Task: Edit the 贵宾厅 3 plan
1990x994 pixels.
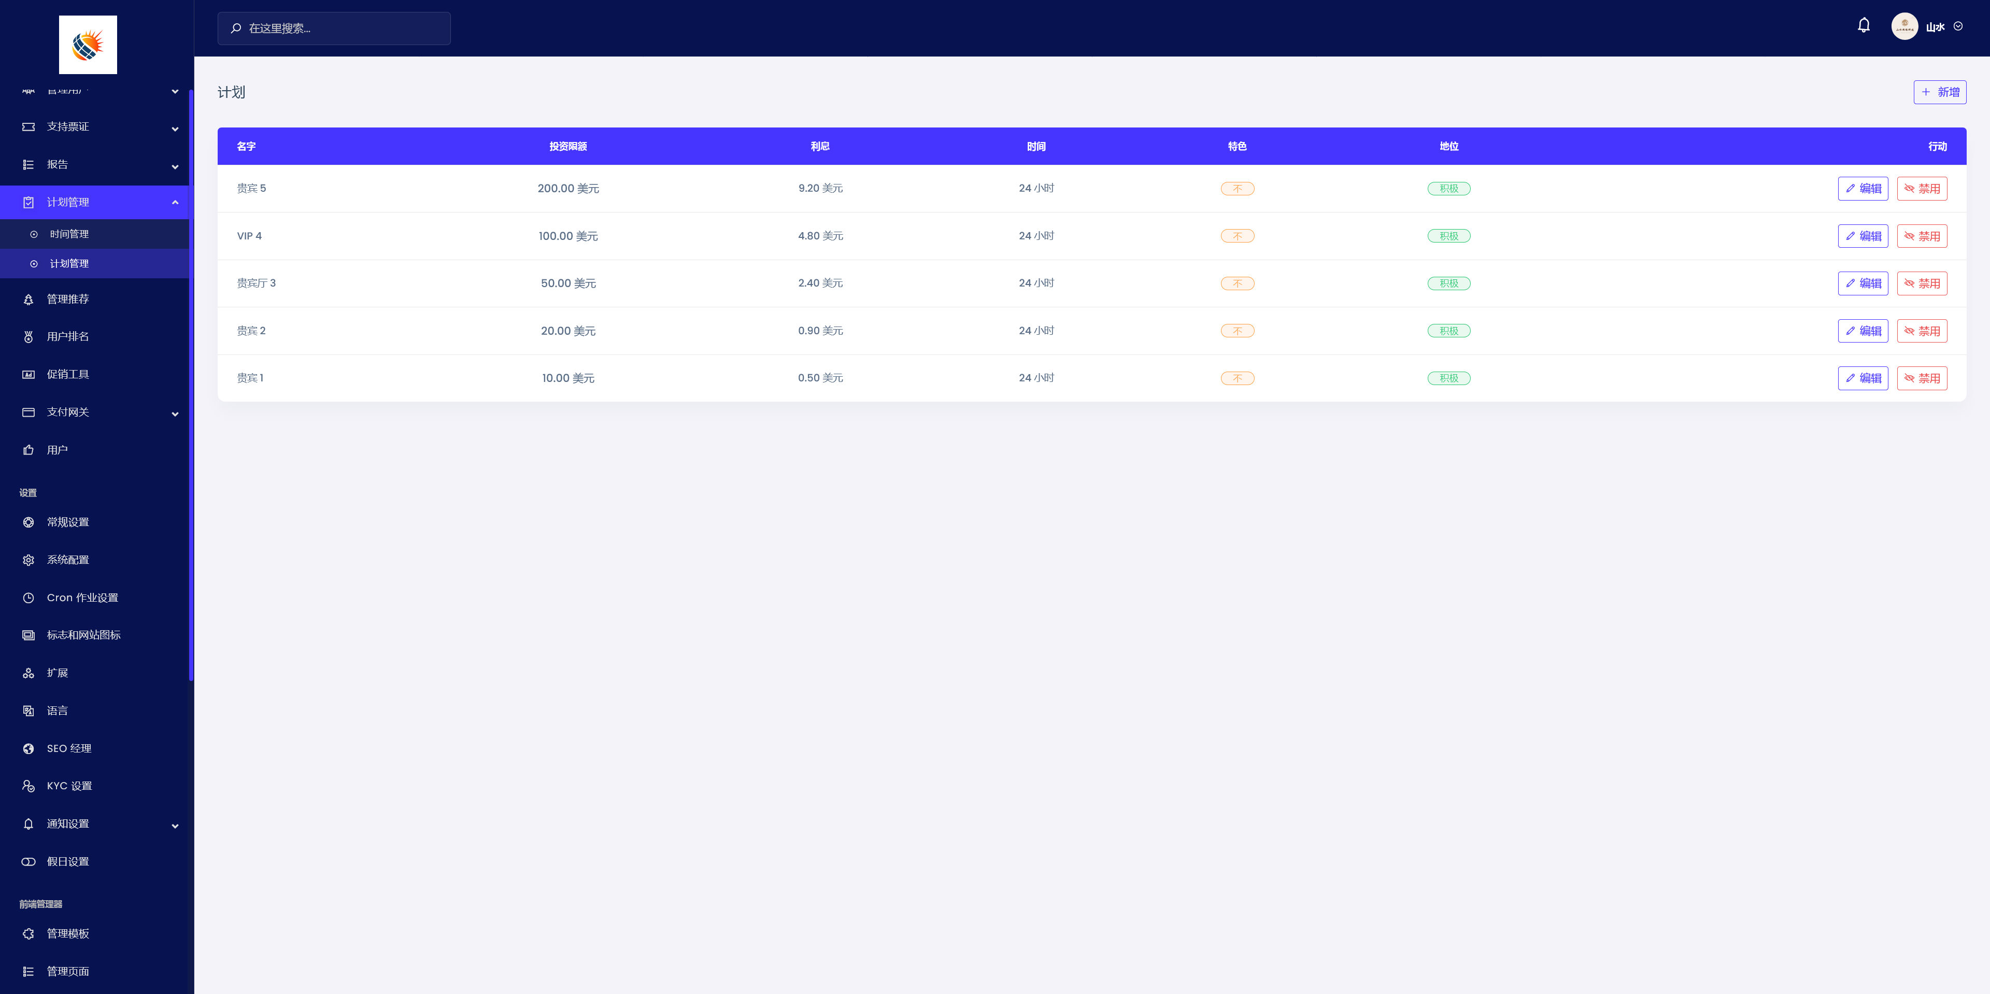Action: click(x=1863, y=283)
